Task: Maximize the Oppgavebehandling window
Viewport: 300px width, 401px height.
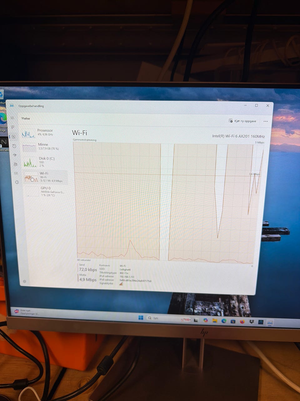Action: [256, 106]
